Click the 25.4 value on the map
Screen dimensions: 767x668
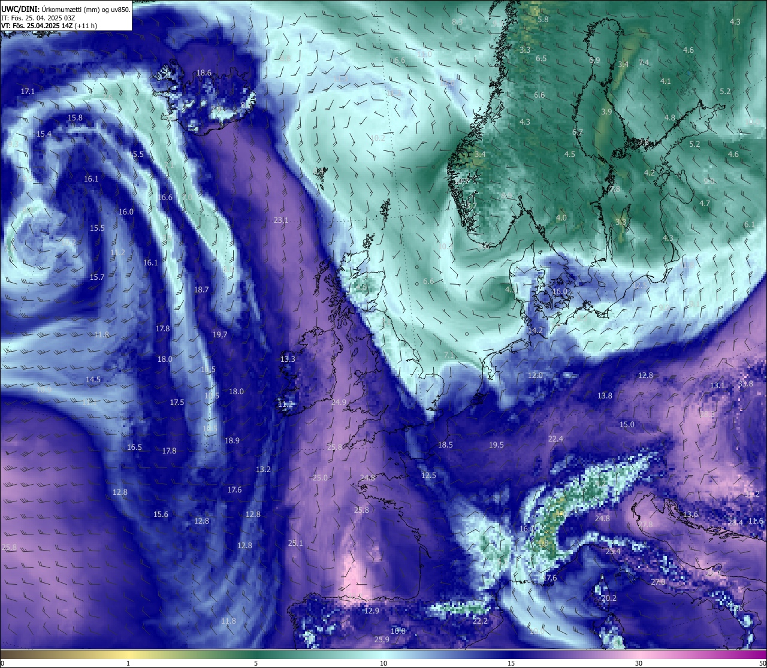[x=612, y=552]
